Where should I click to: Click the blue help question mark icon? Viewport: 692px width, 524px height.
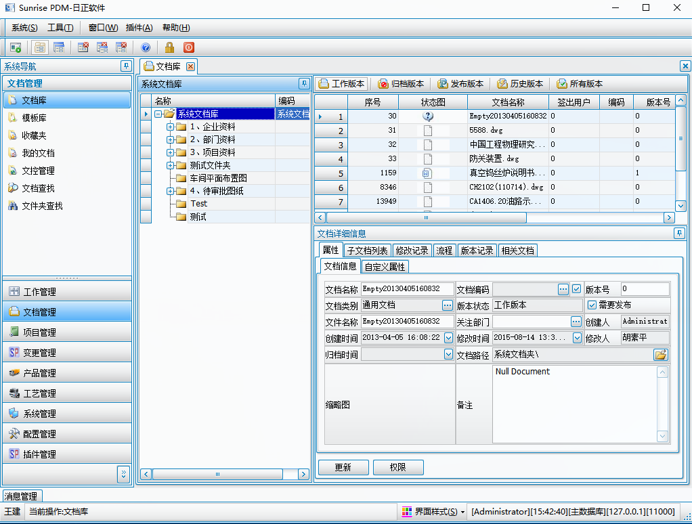pyautogui.click(x=146, y=47)
